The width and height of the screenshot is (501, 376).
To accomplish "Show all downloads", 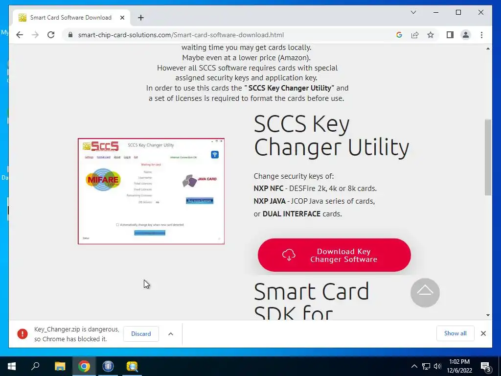I will (455, 333).
